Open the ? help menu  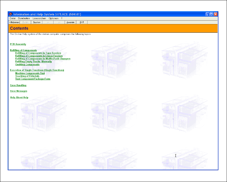(62, 18)
